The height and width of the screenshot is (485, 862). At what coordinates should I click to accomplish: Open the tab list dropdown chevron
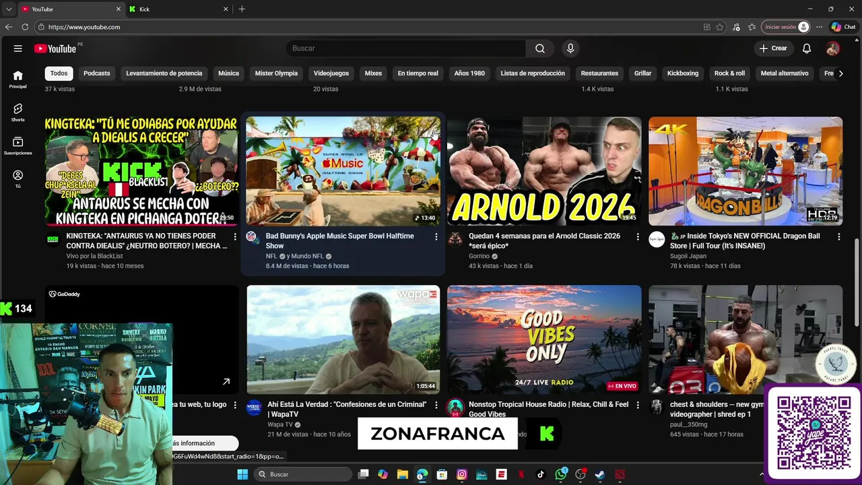9,9
